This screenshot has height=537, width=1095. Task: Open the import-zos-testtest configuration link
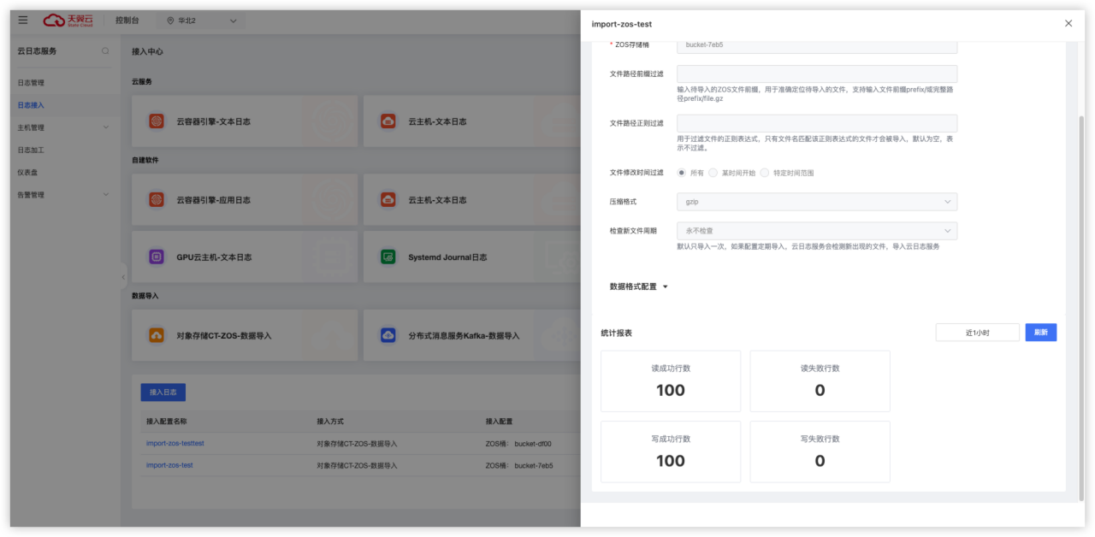tap(175, 444)
